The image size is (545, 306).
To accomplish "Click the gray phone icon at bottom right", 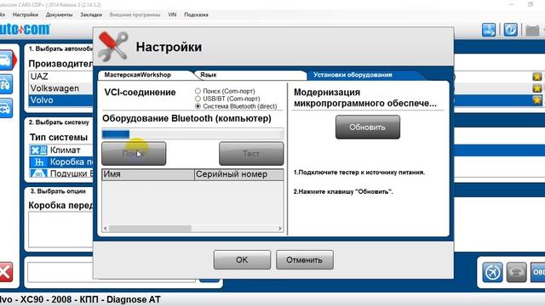I will (x=517, y=272).
